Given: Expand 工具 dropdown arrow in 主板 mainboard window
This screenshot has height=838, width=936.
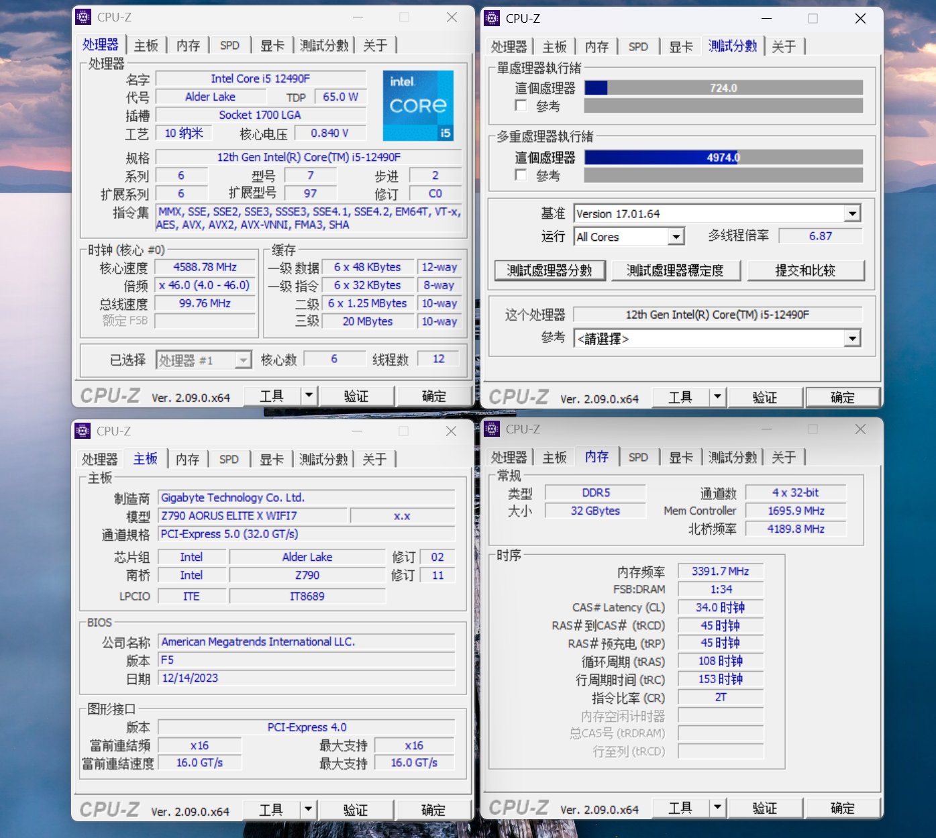Looking at the screenshot, I should (308, 810).
